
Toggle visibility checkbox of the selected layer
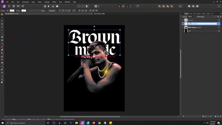pos(219,24)
